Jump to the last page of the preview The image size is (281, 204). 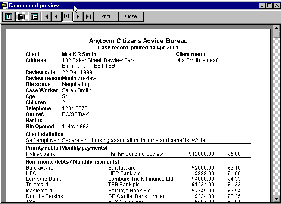pyautogui.click(x=88, y=16)
